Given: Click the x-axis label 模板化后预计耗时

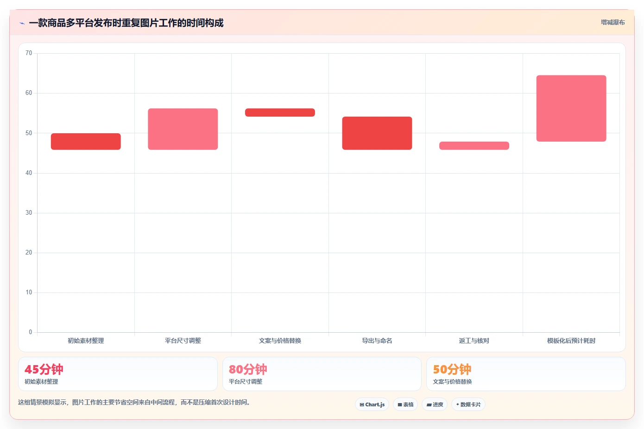Looking at the screenshot, I should pos(571,341).
